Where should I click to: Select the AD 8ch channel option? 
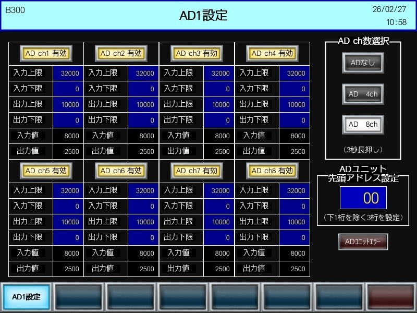[363, 125]
